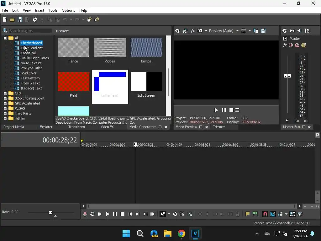
Task: Click the What's This help icon
Action: point(97,19)
